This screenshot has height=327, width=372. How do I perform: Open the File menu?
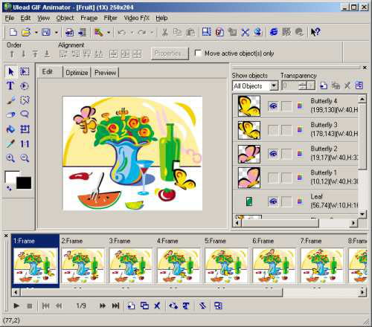[10, 18]
